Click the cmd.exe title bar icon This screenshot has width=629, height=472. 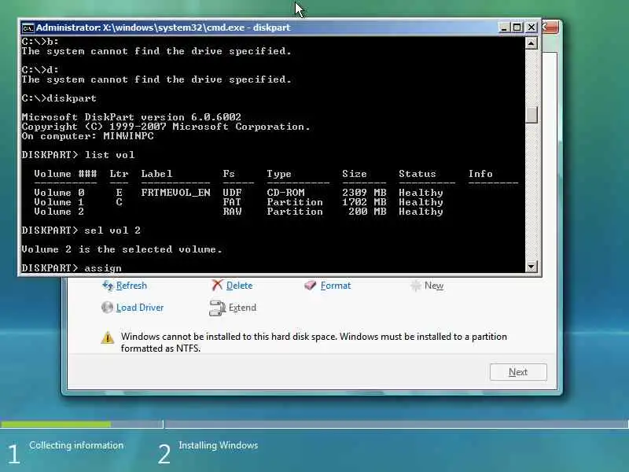tap(28, 28)
